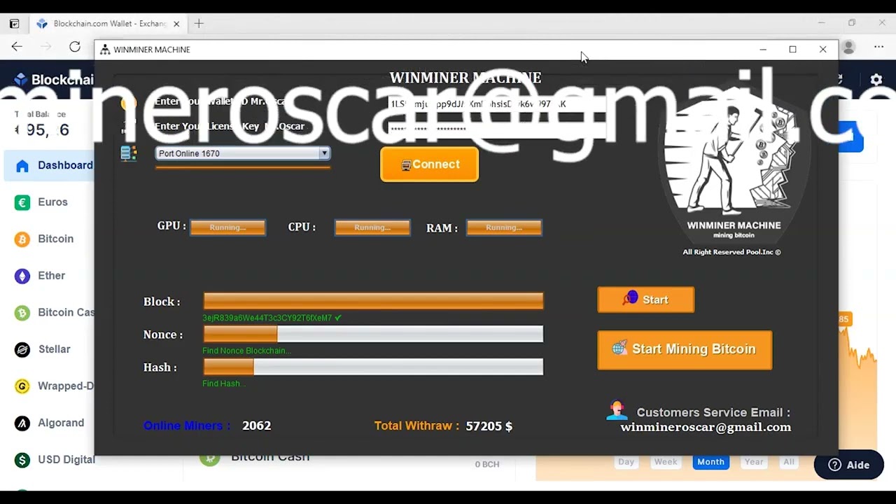
Task: Focus the wallet ID input field
Action: pos(498,104)
